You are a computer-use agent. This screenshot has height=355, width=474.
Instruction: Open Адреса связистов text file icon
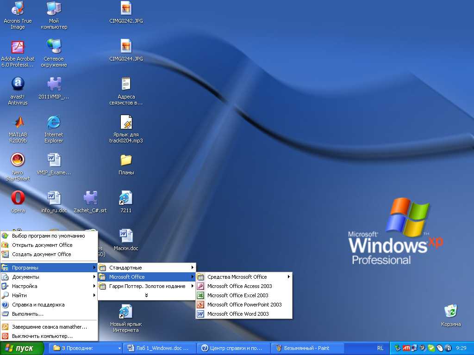(x=126, y=91)
